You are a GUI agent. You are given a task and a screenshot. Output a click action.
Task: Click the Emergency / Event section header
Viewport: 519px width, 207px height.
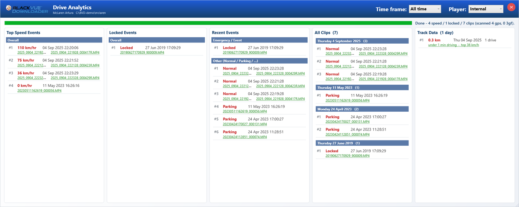(259, 40)
